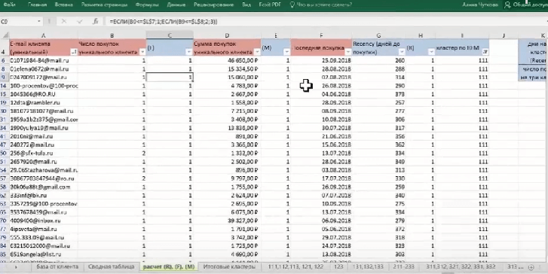Click email cell 4009400@inbox.ru
This screenshot has height=274, width=548.
click(x=43, y=221)
